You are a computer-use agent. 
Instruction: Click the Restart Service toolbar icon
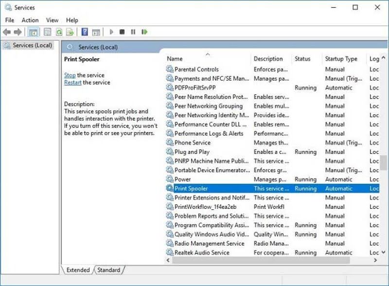pos(144,32)
